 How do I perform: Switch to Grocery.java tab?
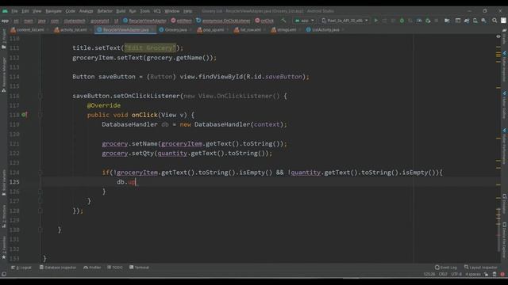point(175,30)
